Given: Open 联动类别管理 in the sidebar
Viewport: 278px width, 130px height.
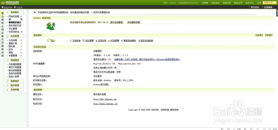Looking at the screenshot, I should pos(15,70).
